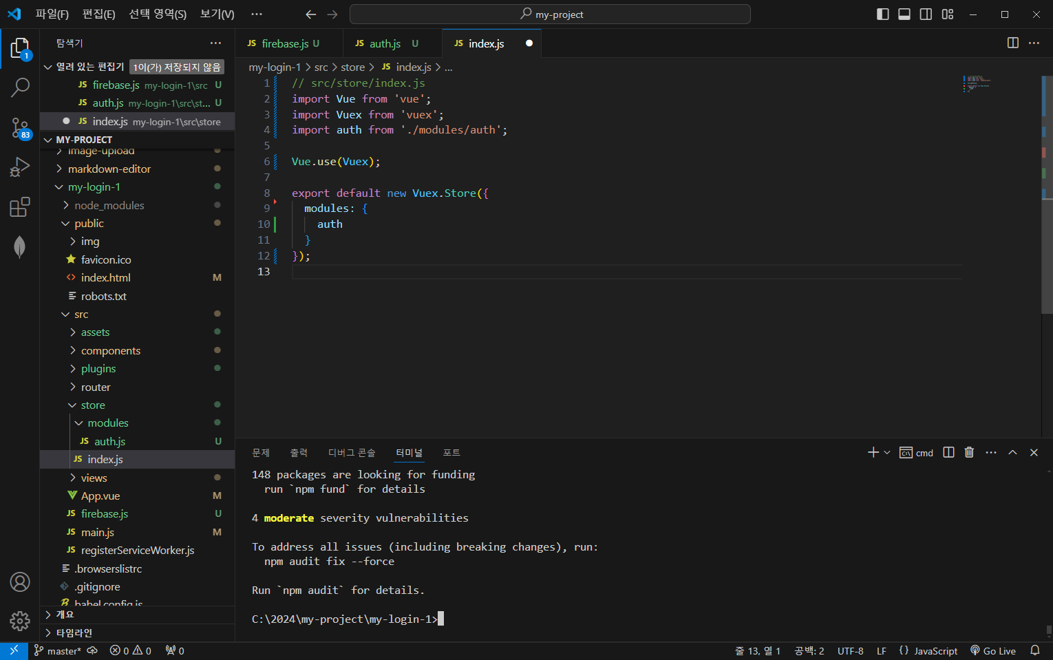
Task: Split the terminal panel
Action: coord(948,452)
